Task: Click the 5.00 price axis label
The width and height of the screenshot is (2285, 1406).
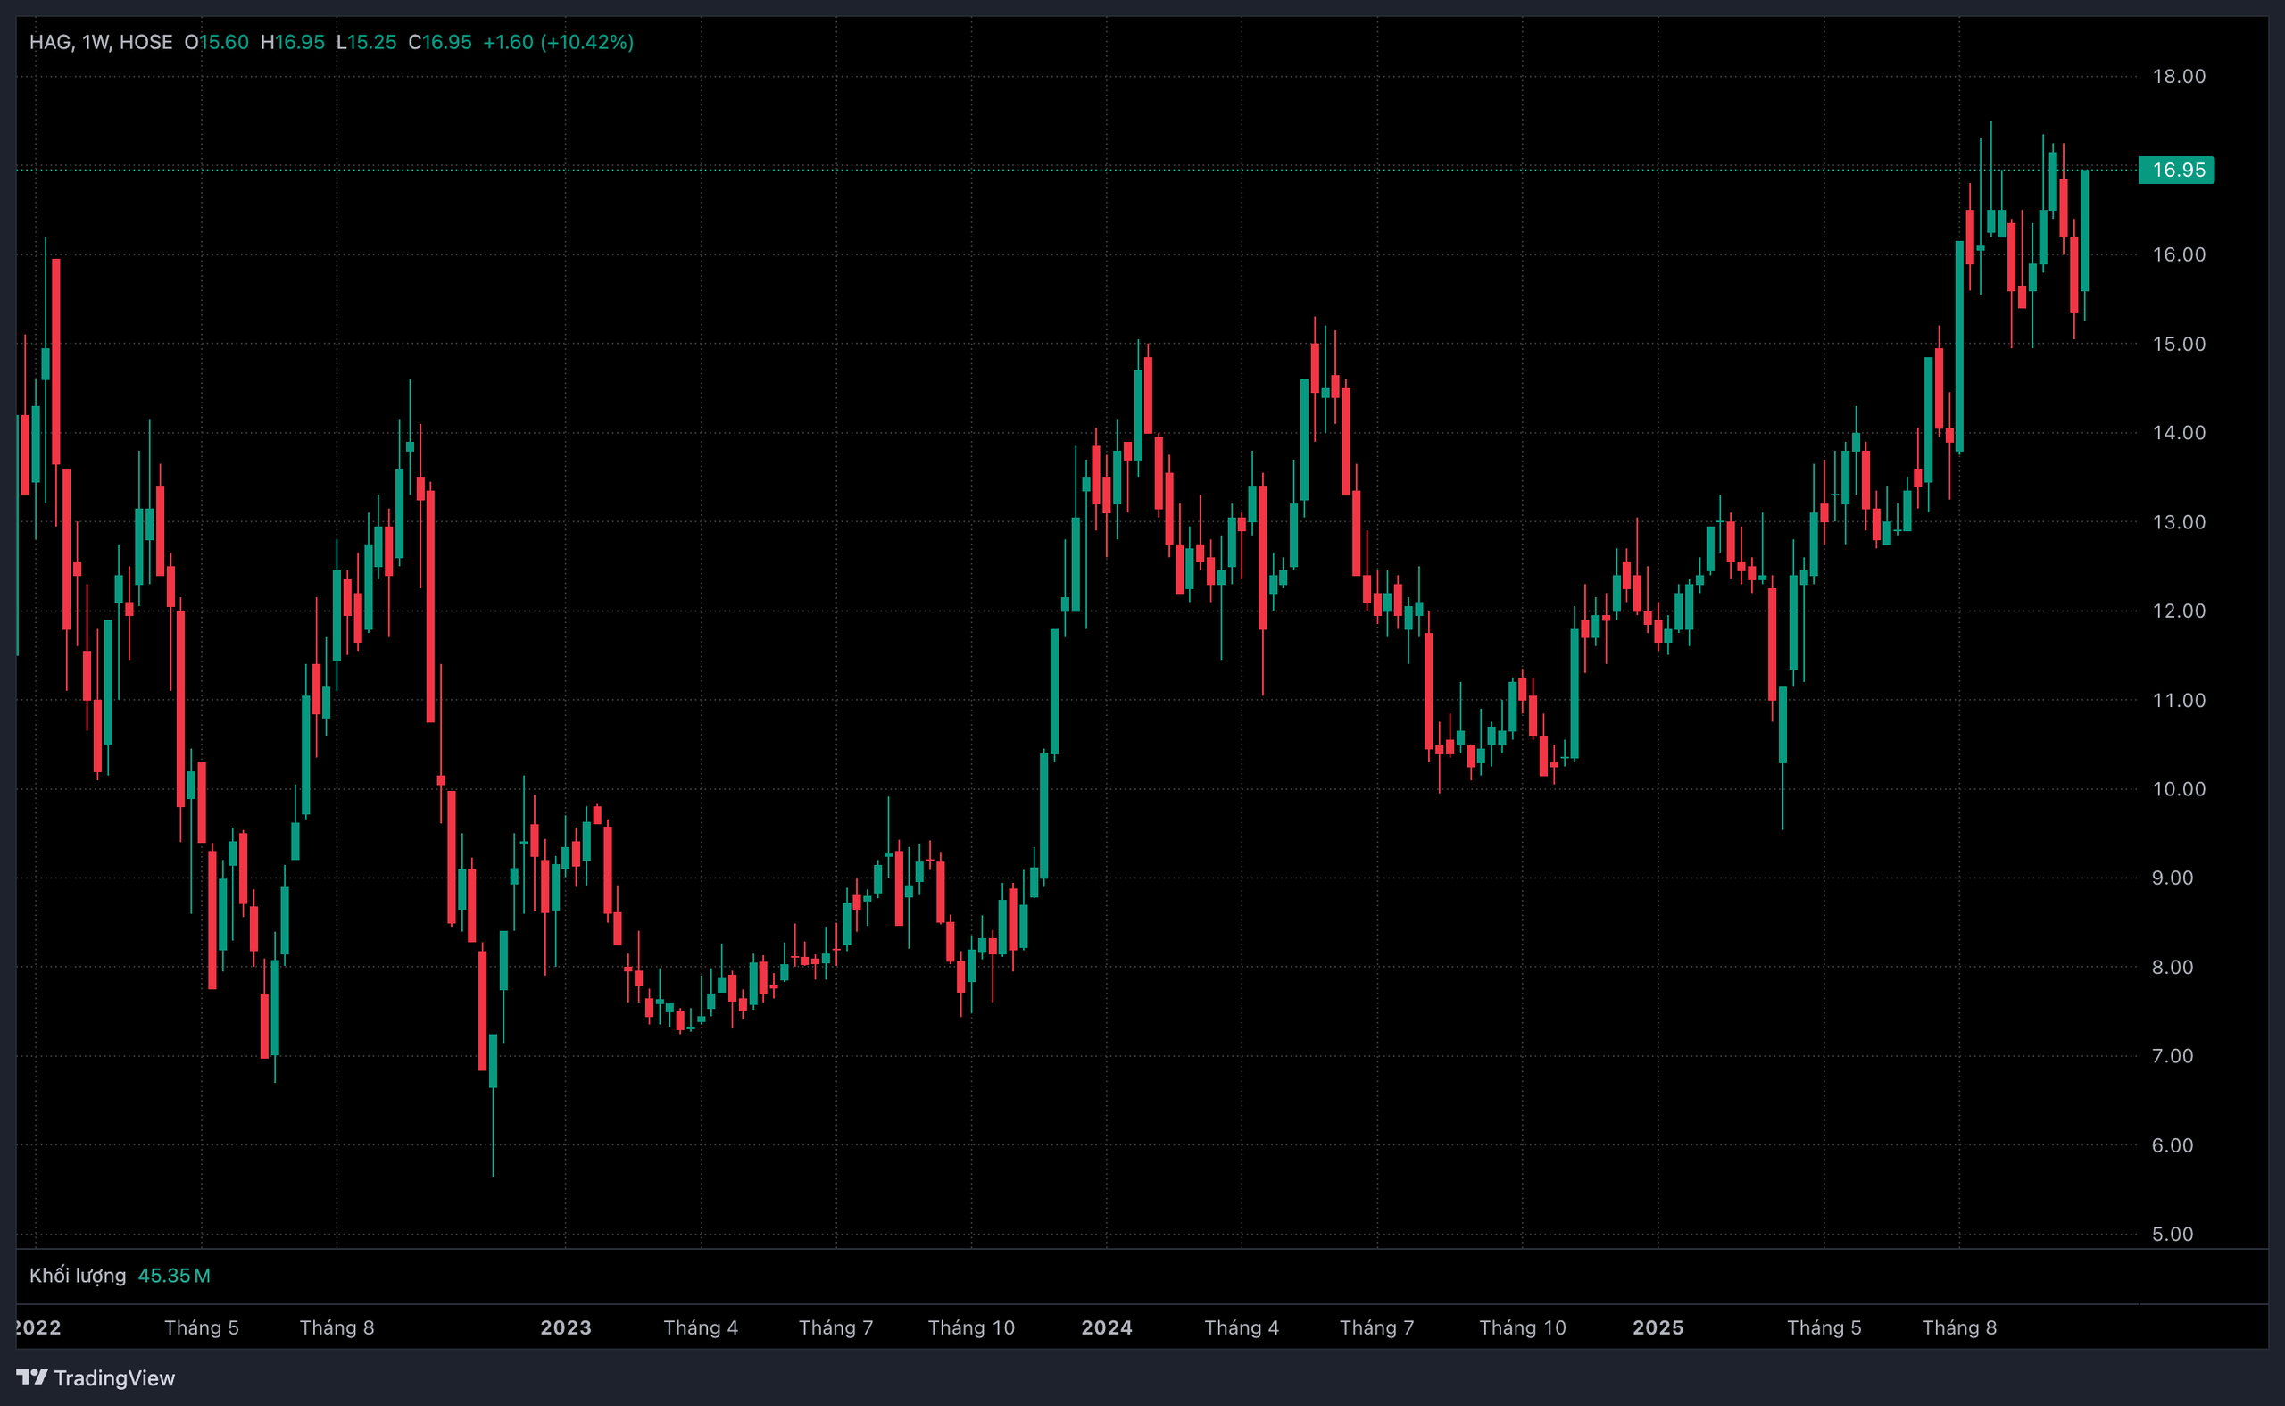Action: point(2172,1234)
